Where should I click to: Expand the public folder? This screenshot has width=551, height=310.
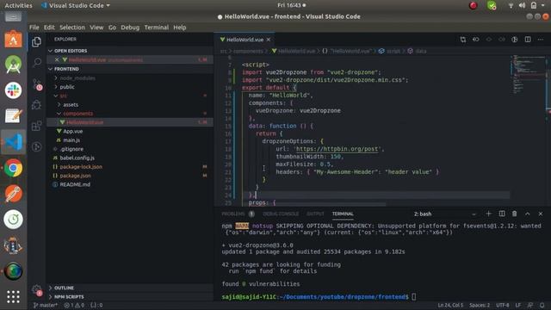point(130,87)
